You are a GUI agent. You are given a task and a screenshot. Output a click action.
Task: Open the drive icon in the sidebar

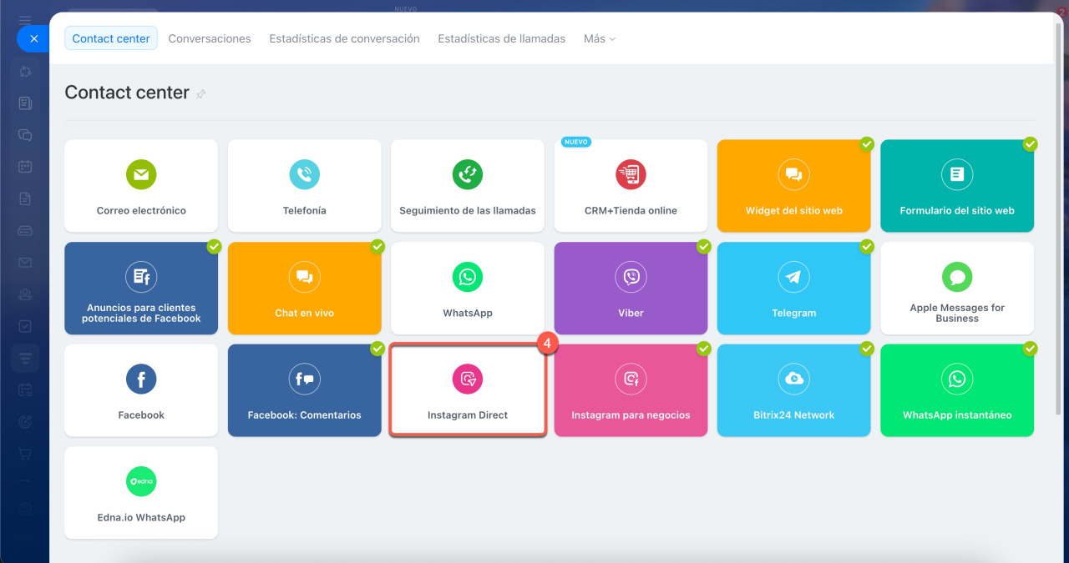25,230
